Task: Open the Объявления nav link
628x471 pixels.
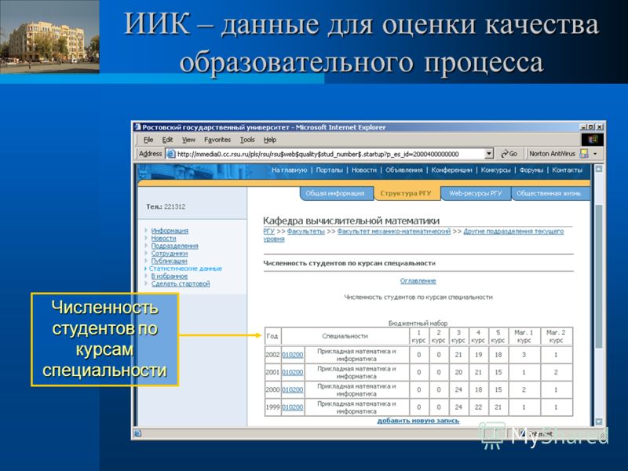Action: [x=404, y=170]
